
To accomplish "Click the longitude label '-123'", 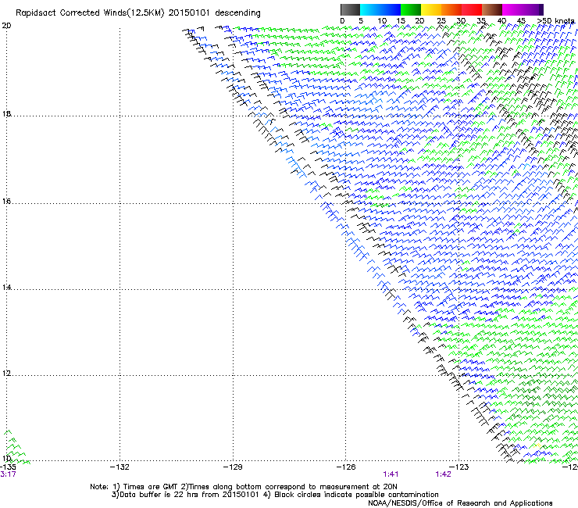I will [x=459, y=467].
